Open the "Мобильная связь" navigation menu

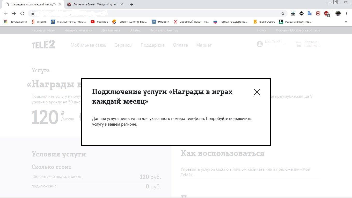pyautogui.click(x=89, y=45)
